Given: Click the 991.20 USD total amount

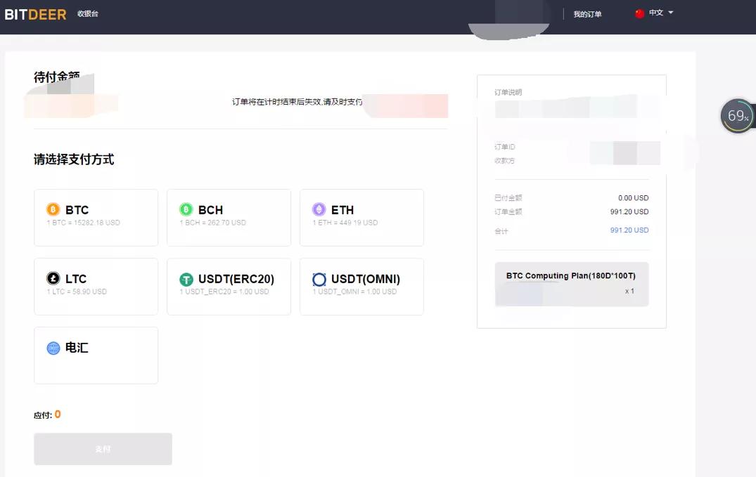Looking at the screenshot, I should tap(629, 230).
